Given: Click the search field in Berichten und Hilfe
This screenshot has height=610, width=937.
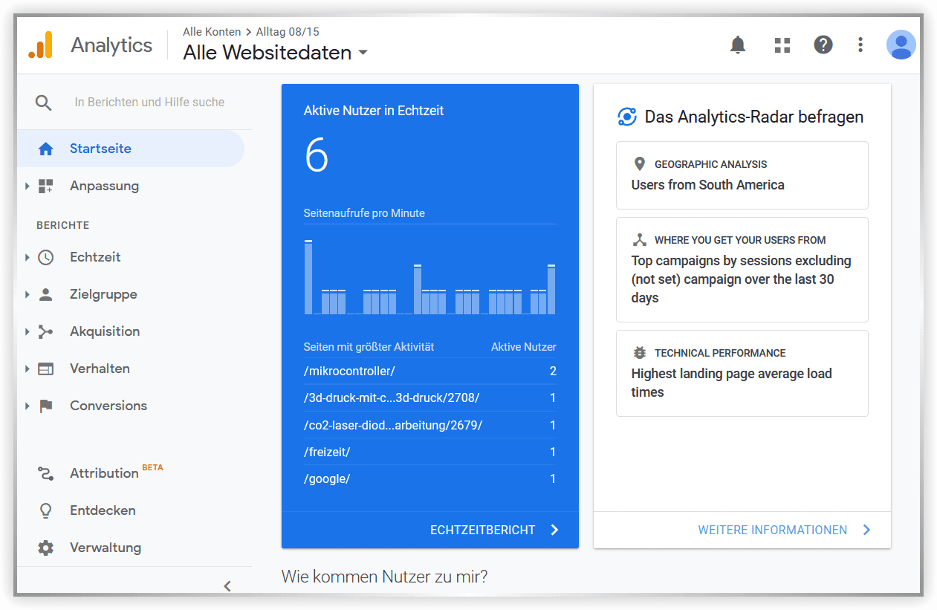Looking at the screenshot, I should click(x=149, y=103).
